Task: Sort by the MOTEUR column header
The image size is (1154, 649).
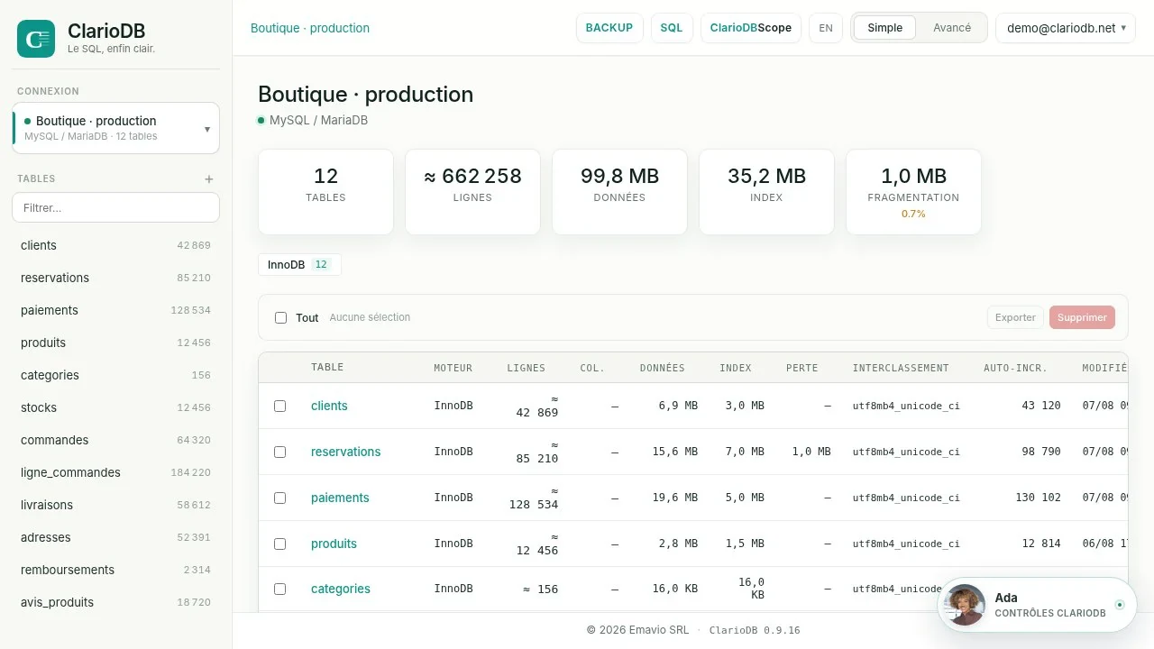Action: (x=453, y=368)
